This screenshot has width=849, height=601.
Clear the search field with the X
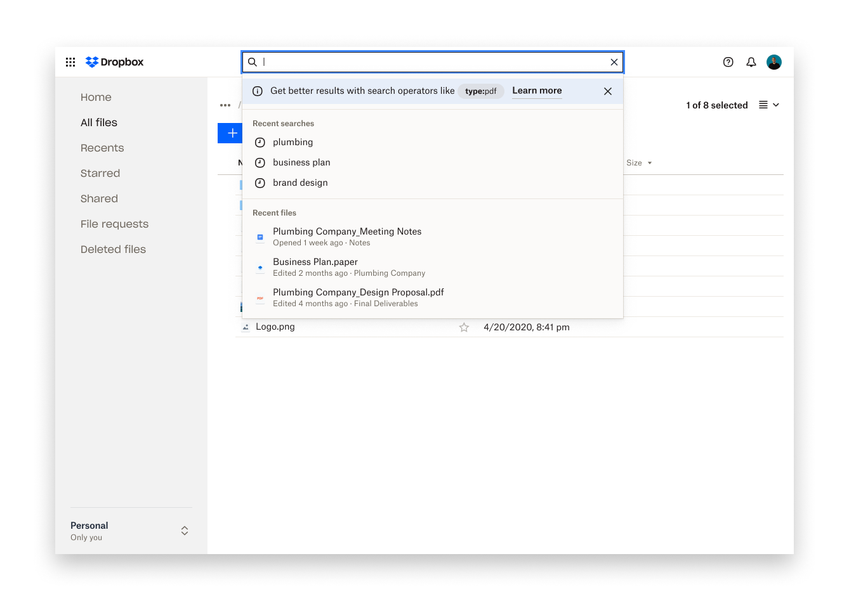click(x=614, y=62)
